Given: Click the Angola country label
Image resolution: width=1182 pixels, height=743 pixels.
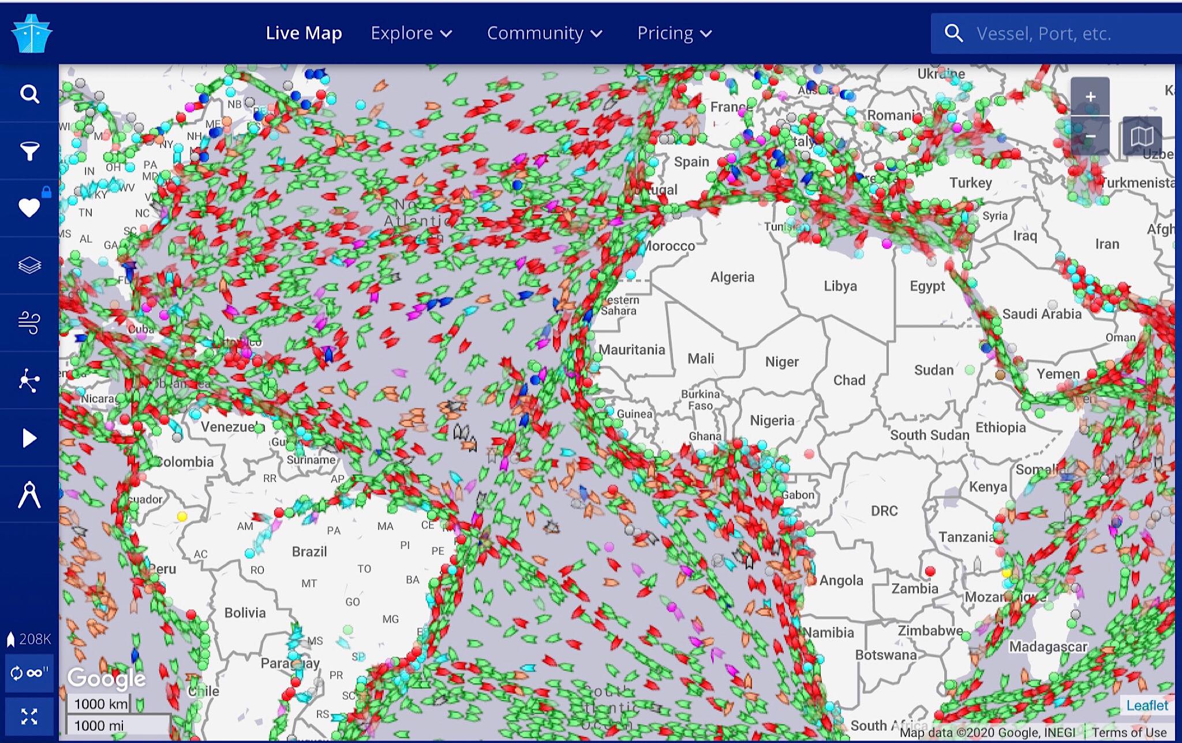Looking at the screenshot, I should [841, 581].
